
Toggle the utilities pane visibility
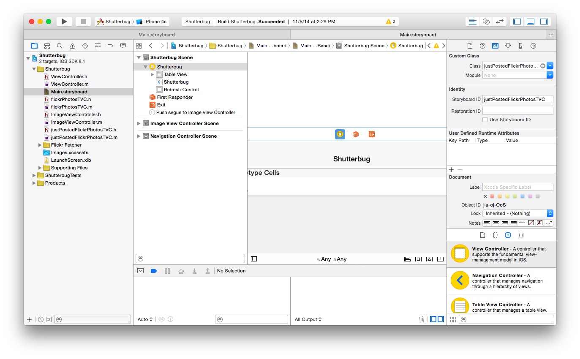click(544, 22)
